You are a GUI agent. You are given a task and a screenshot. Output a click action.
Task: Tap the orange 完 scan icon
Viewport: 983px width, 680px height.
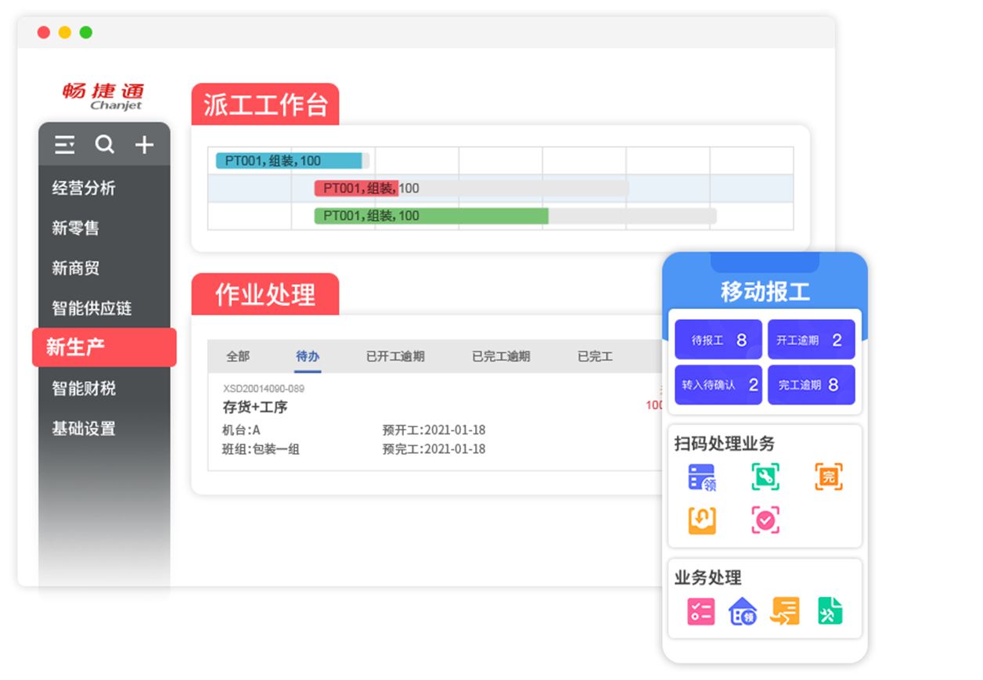(x=828, y=477)
